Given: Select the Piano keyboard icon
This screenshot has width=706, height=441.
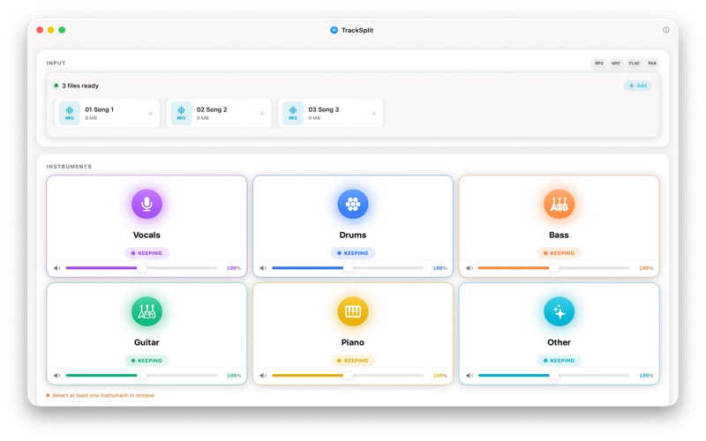Looking at the screenshot, I should click(352, 311).
